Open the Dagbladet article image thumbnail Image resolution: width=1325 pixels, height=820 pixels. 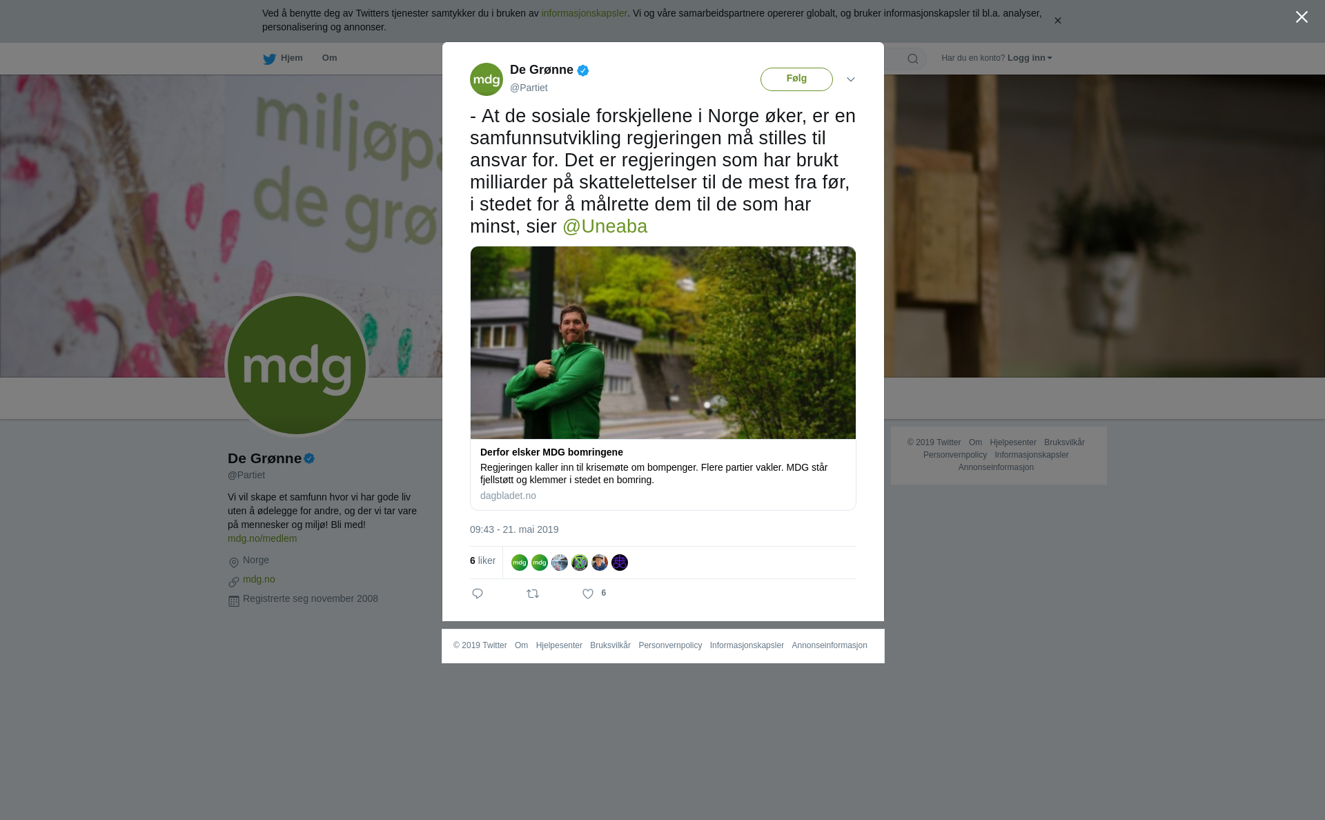[x=663, y=342]
